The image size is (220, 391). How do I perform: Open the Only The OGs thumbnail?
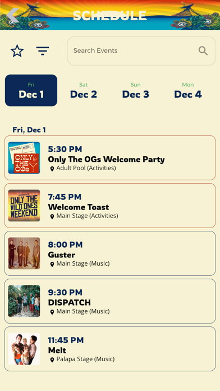[x=24, y=158]
